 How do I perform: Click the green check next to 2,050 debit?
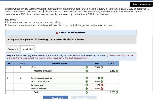(102, 81)
